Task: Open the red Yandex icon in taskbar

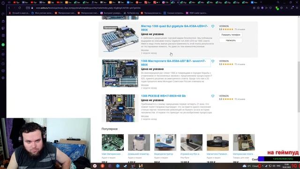Action: pos(103,166)
